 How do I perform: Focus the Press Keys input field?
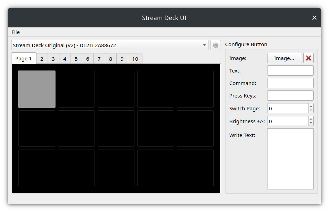pyautogui.click(x=290, y=95)
